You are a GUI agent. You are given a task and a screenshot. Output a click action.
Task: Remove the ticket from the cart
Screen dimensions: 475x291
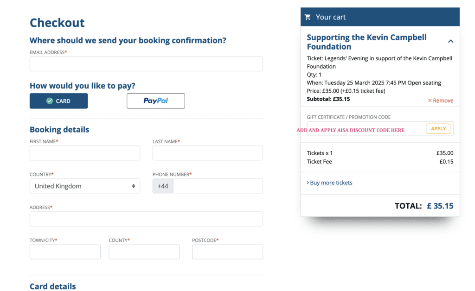(x=441, y=101)
